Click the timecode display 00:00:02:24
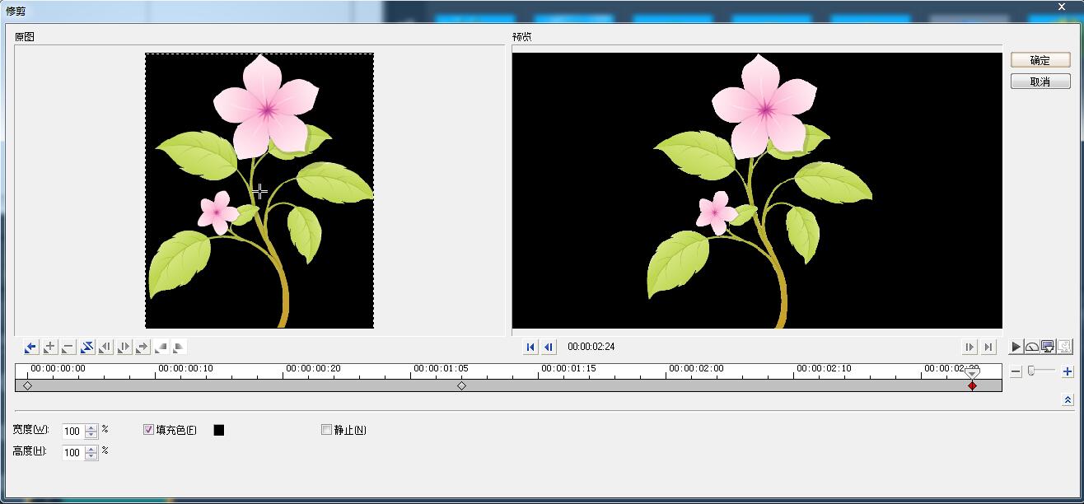The width and height of the screenshot is (1084, 504). tap(591, 347)
